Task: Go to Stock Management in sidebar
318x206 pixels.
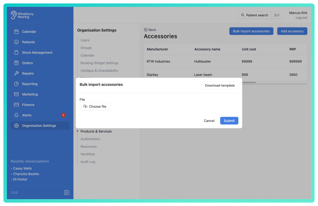Action: 40,53
